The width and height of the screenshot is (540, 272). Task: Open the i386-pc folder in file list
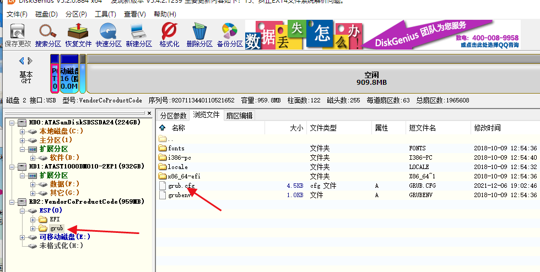pyautogui.click(x=175, y=157)
